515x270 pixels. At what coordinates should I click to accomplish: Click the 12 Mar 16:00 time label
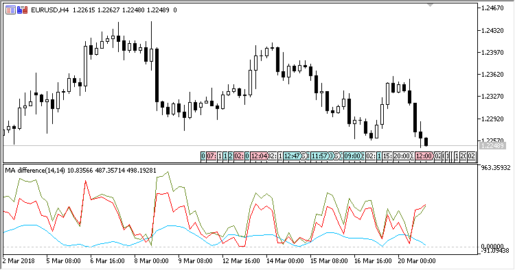(241, 261)
